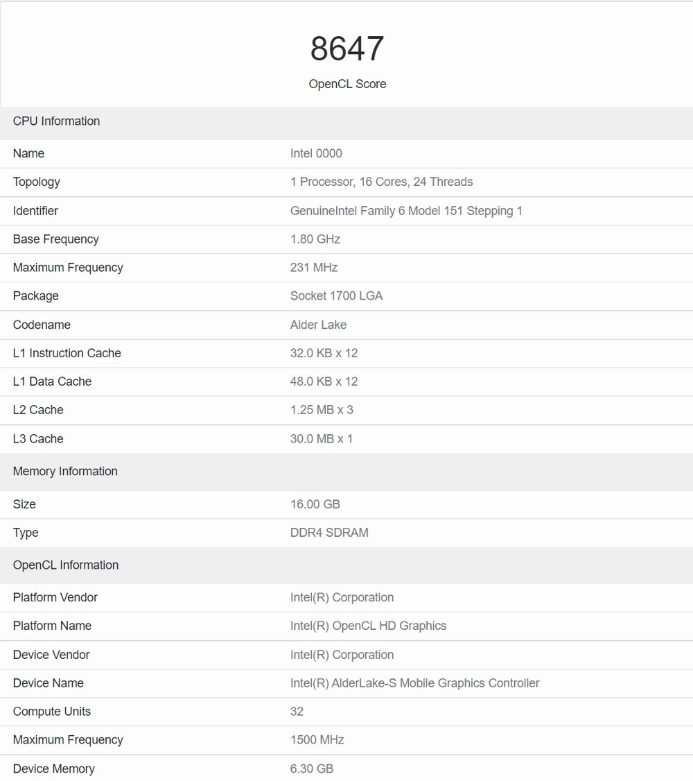Select the 1 Processor, 16 Cores, 24 Threads value

coord(382,182)
